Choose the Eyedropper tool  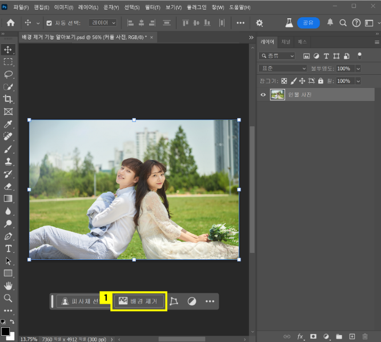(8, 124)
